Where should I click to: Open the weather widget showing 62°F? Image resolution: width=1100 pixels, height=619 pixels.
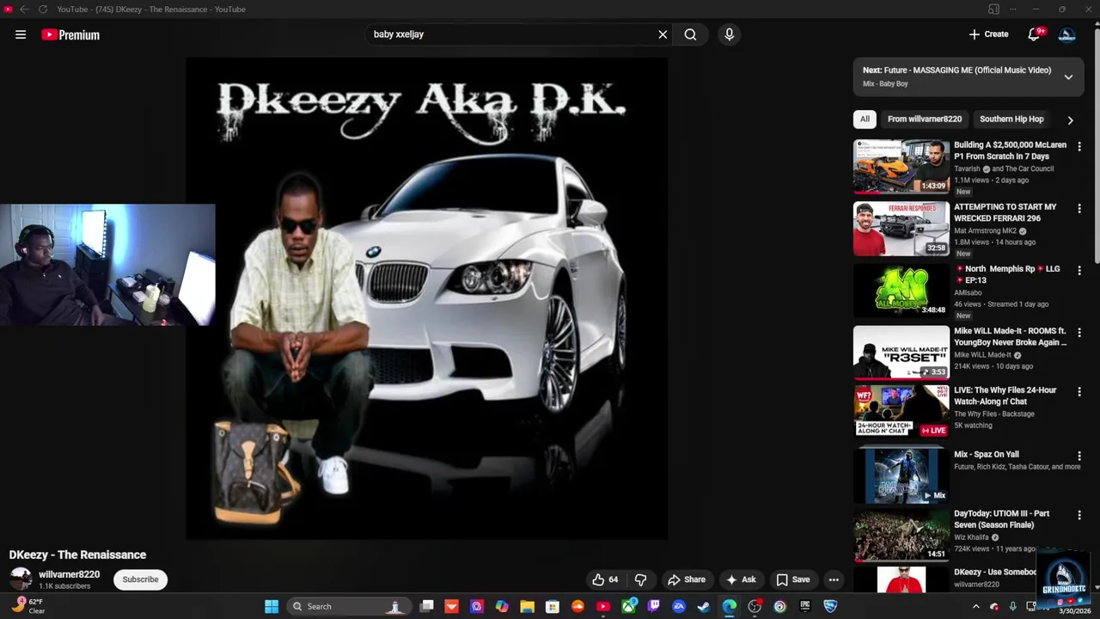pyautogui.click(x=27, y=606)
